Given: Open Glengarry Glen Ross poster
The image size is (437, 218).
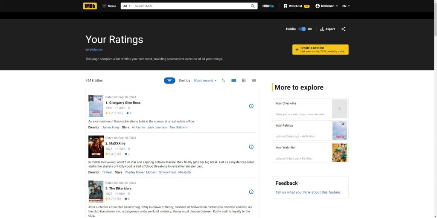Looking at the screenshot, I should pyautogui.click(x=96, y=106).
